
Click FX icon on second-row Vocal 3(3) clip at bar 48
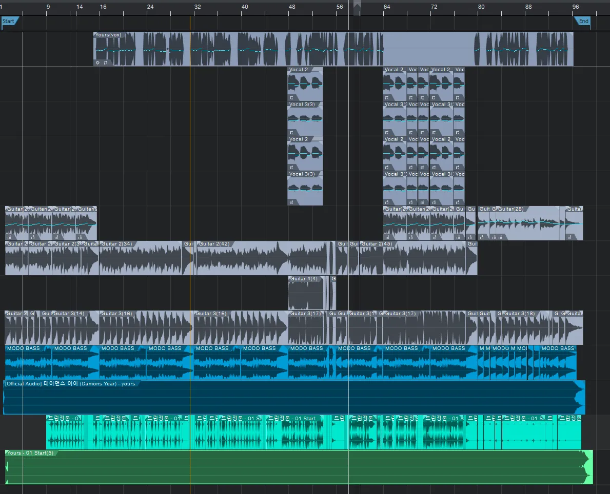pyautogui.click(x=291, y=132)
